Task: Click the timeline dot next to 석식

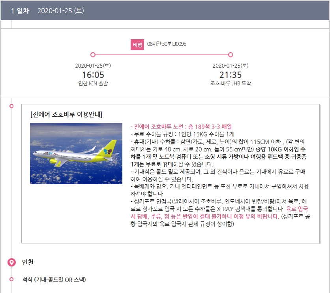Action: point(11,280)
